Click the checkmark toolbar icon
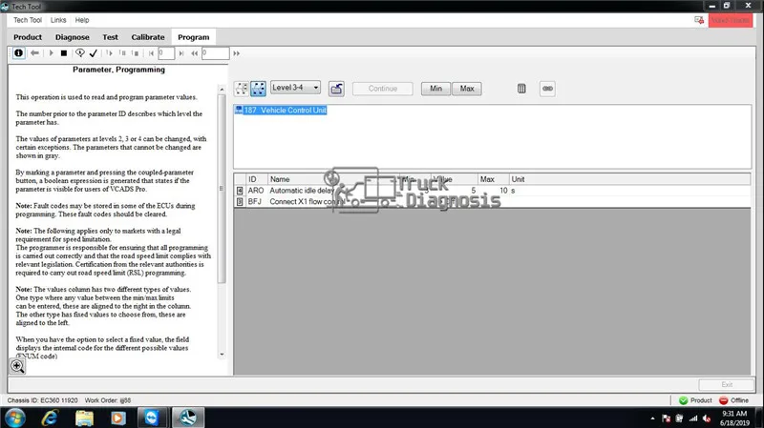764x428 pixels. 94,53
